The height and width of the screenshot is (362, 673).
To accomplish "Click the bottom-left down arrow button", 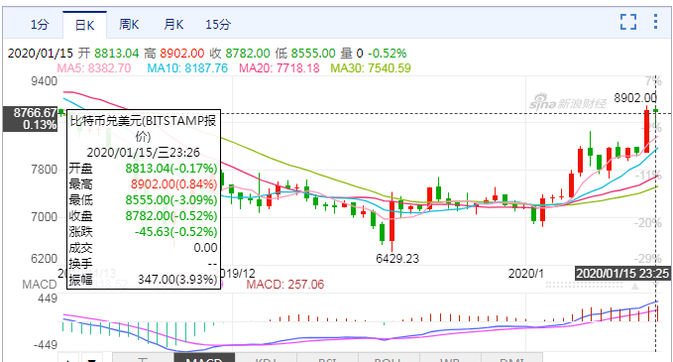I will click(x=91, y=358).
